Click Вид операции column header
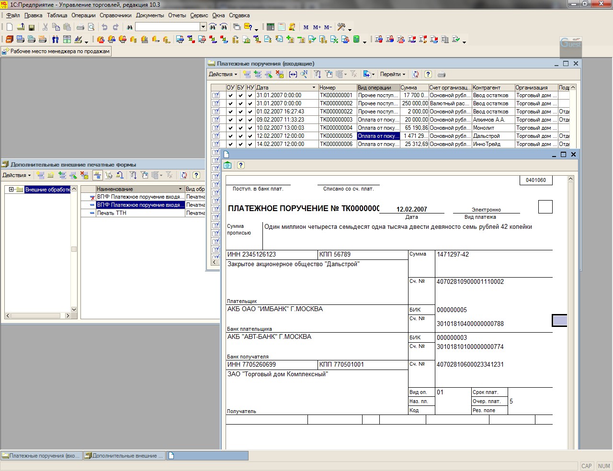 tap(378, 88)
